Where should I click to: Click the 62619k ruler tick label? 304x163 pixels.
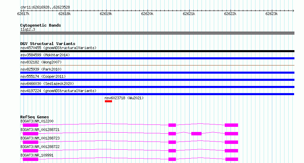point(106,14)
